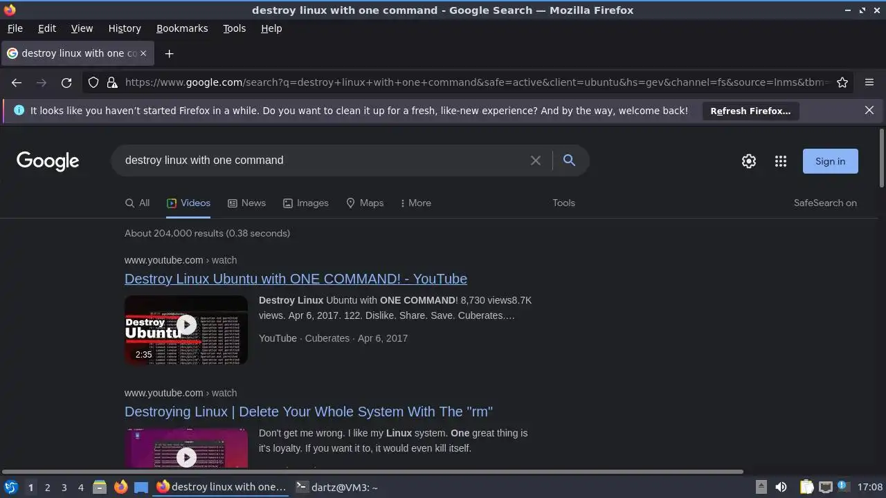Click the info icon in notification bar

click(19, 110)
